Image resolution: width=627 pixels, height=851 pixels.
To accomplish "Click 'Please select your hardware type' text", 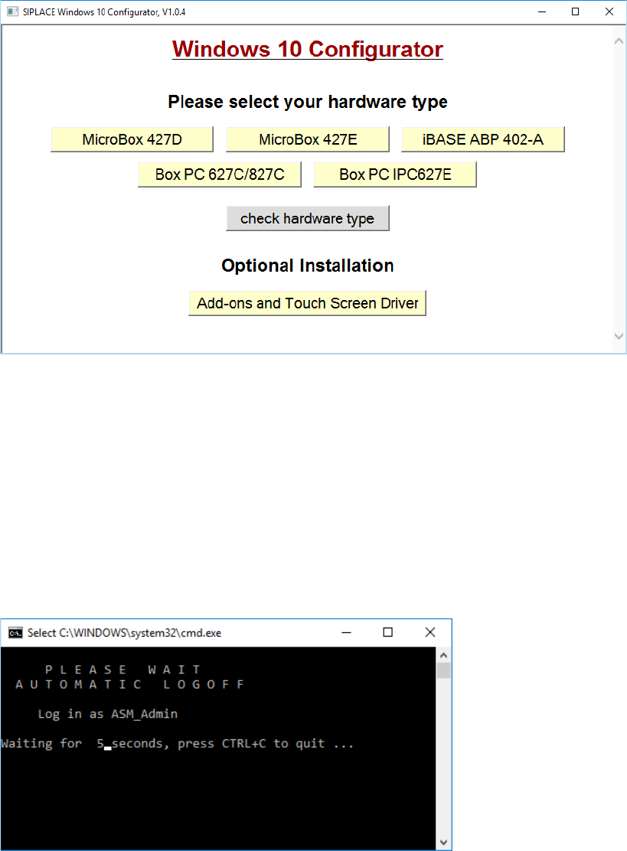I will click(x=308, y=102).
